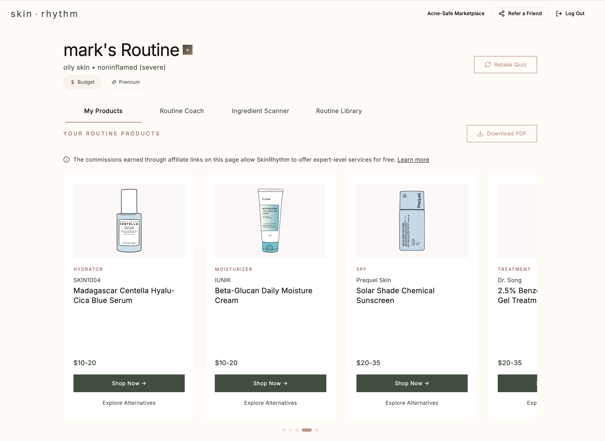Shop Now for IUNIK moisture cream

(270, 383)
